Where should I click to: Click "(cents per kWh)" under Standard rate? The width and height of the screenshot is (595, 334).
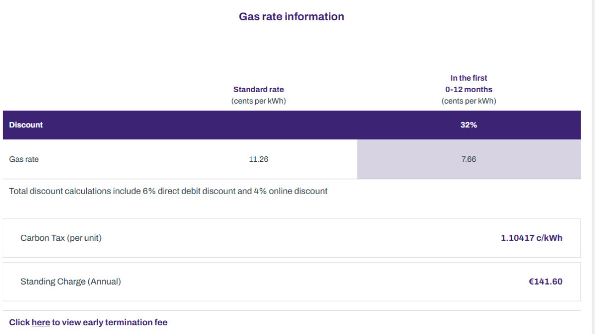pyautogui.click(x=259, y=101)
